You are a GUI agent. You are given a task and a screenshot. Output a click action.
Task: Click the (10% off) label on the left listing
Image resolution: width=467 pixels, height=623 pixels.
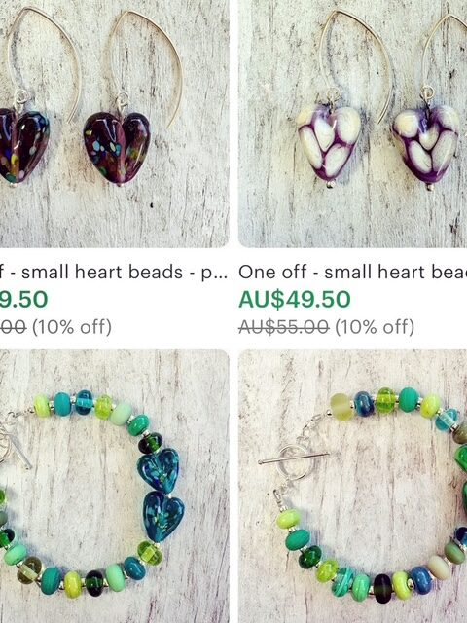tap(71, 327)
